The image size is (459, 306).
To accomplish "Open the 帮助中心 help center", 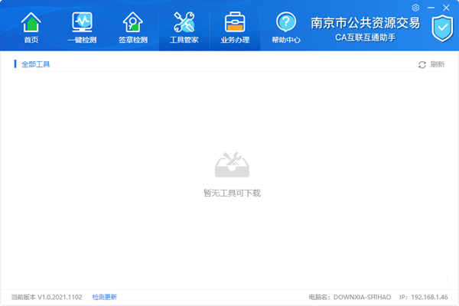I will [x=286, y=28].
